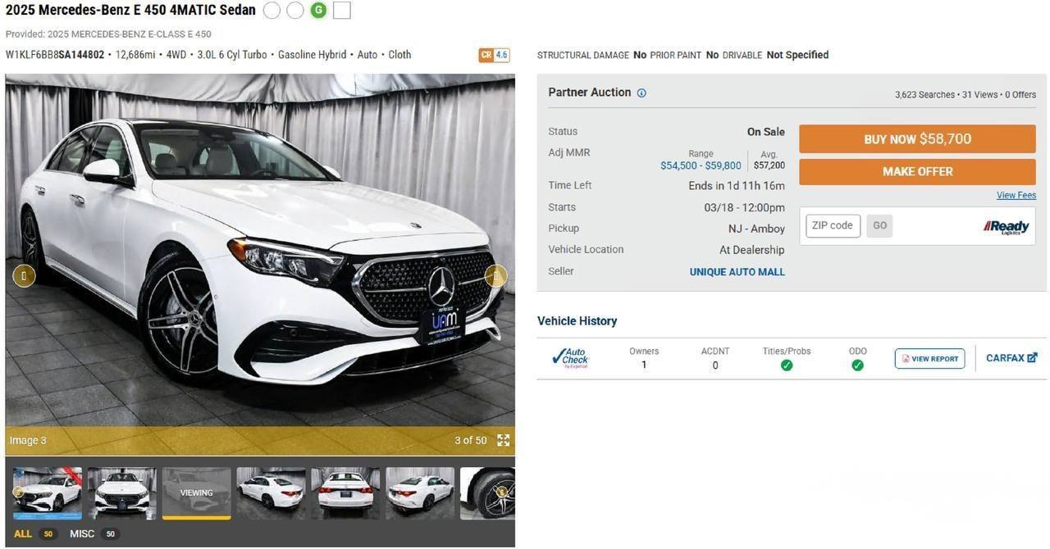Show previous vehicle photo arrow
1050x549 pixels.
(x=24, y=276)
